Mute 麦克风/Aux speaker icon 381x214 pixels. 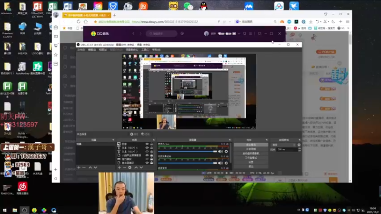(x=221, y=151)
